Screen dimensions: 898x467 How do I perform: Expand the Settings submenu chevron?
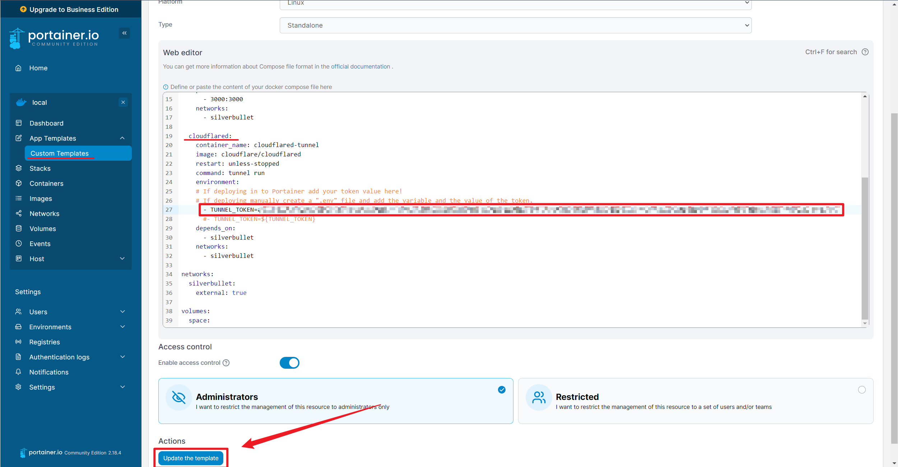(122, 387)
